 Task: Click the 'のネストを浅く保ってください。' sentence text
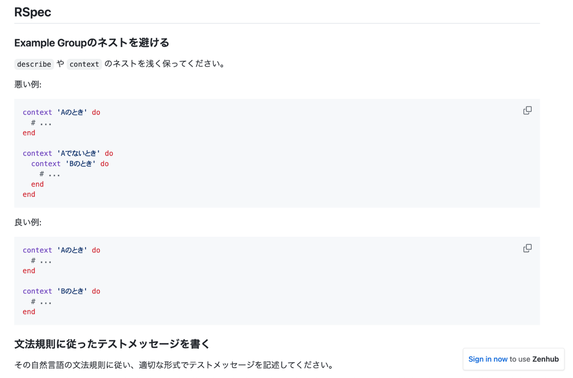[x=165, y=64]
